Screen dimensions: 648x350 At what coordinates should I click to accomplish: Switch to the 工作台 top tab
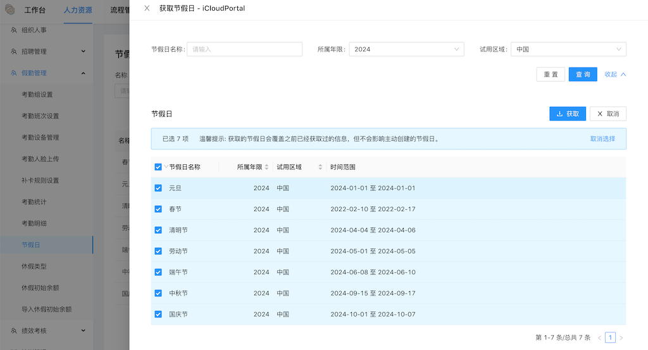pos(35,10)
